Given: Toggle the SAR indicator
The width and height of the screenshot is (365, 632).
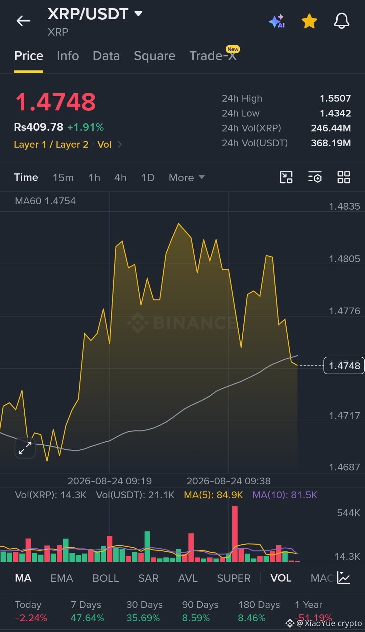Looking at the screenshot, I should pyautogui.click(x=148, y=578).
